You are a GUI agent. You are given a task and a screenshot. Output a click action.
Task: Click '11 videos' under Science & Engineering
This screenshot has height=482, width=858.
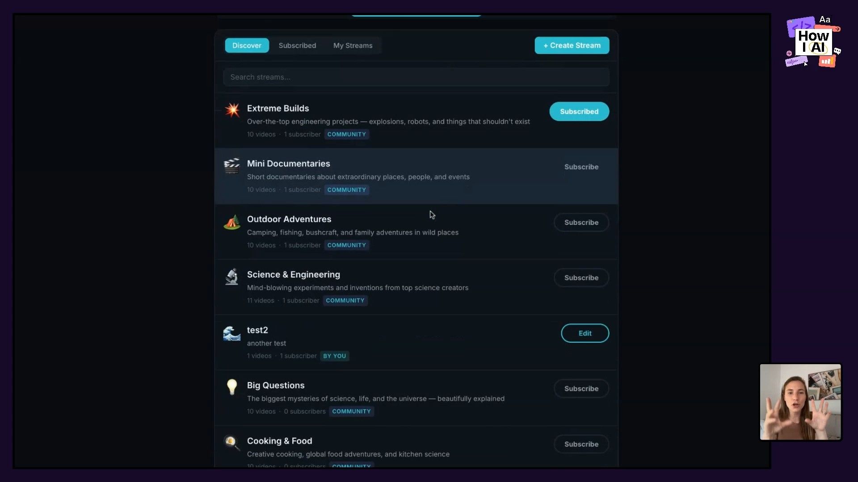(261, 300)
